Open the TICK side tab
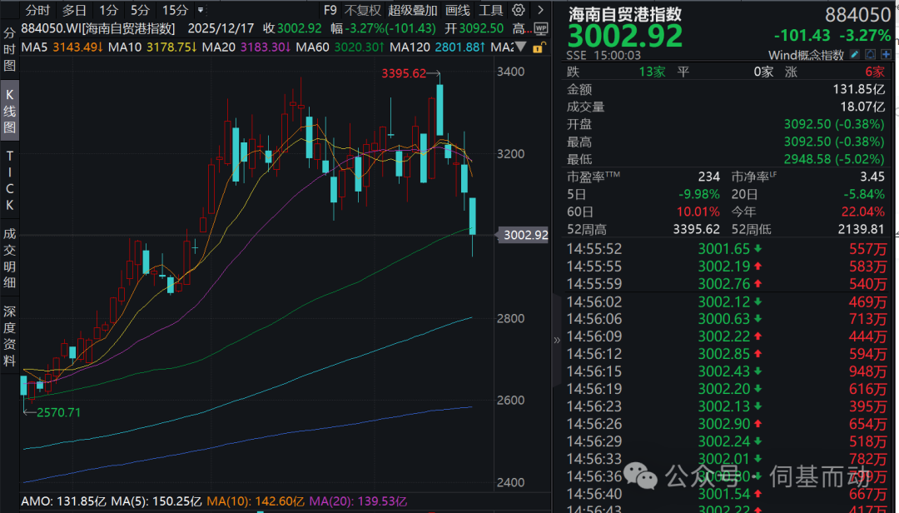 tap(9, 180)
